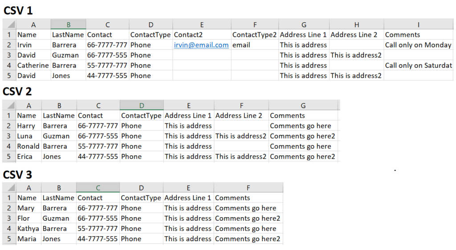Select the Kathya cell in CSV 3

[28, 229]
